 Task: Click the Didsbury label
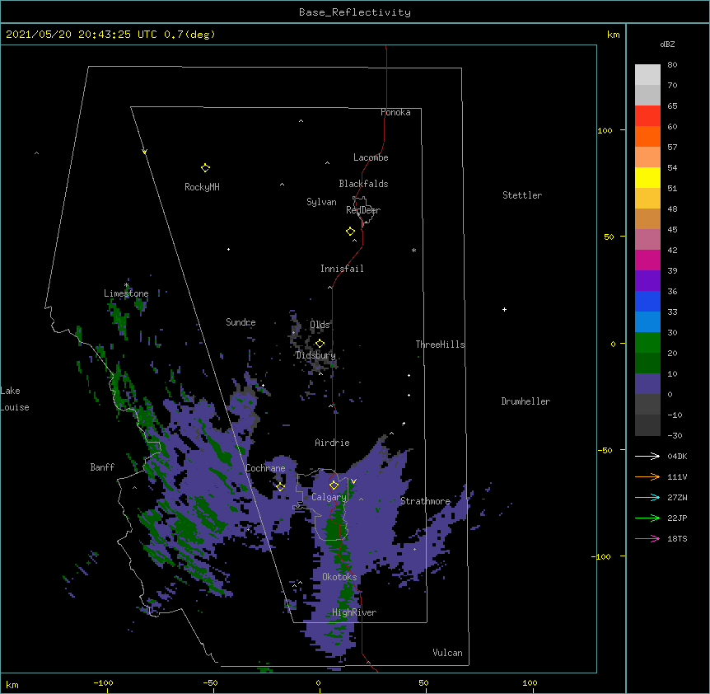[316, 355]
